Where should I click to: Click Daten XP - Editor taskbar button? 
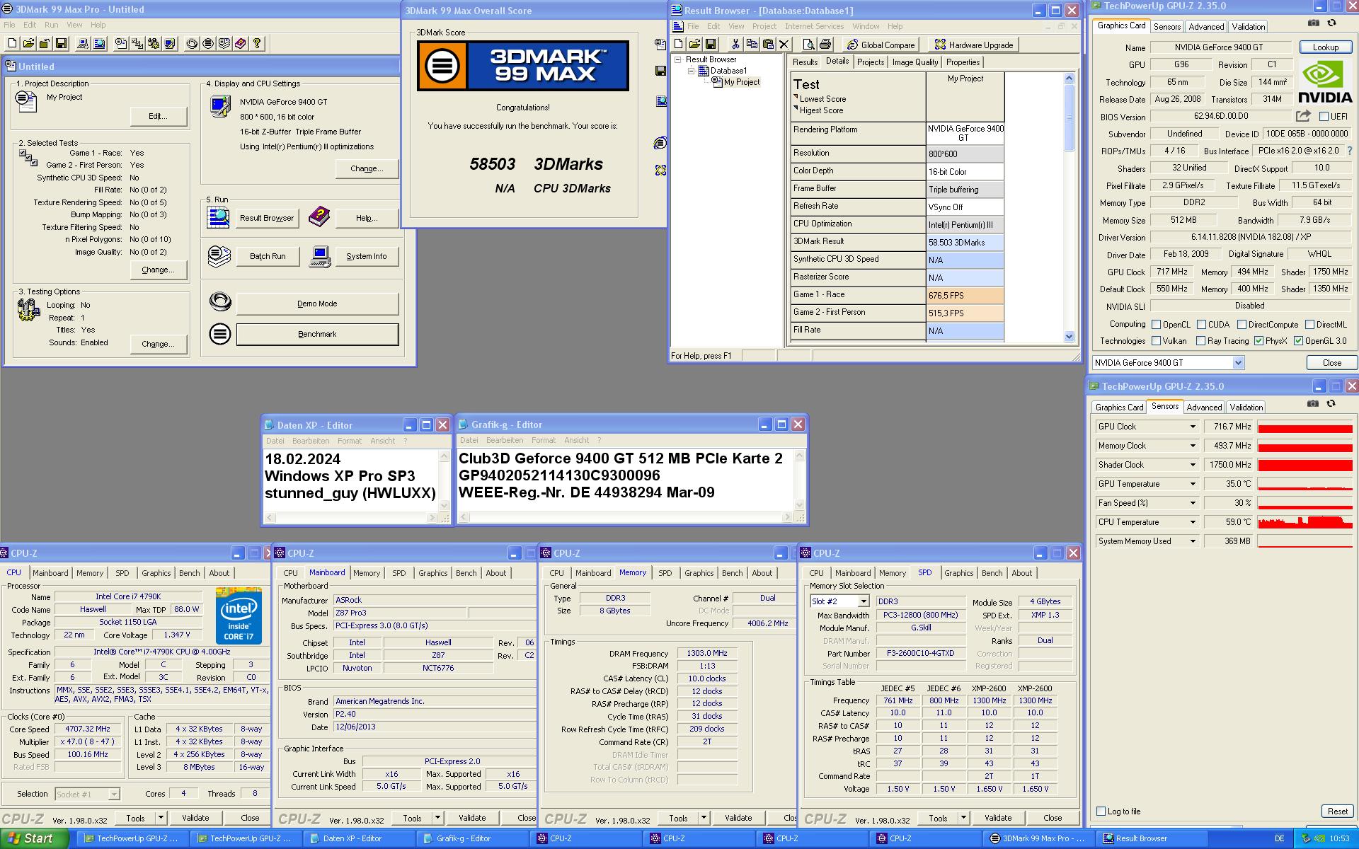click(x=357, y=838)
